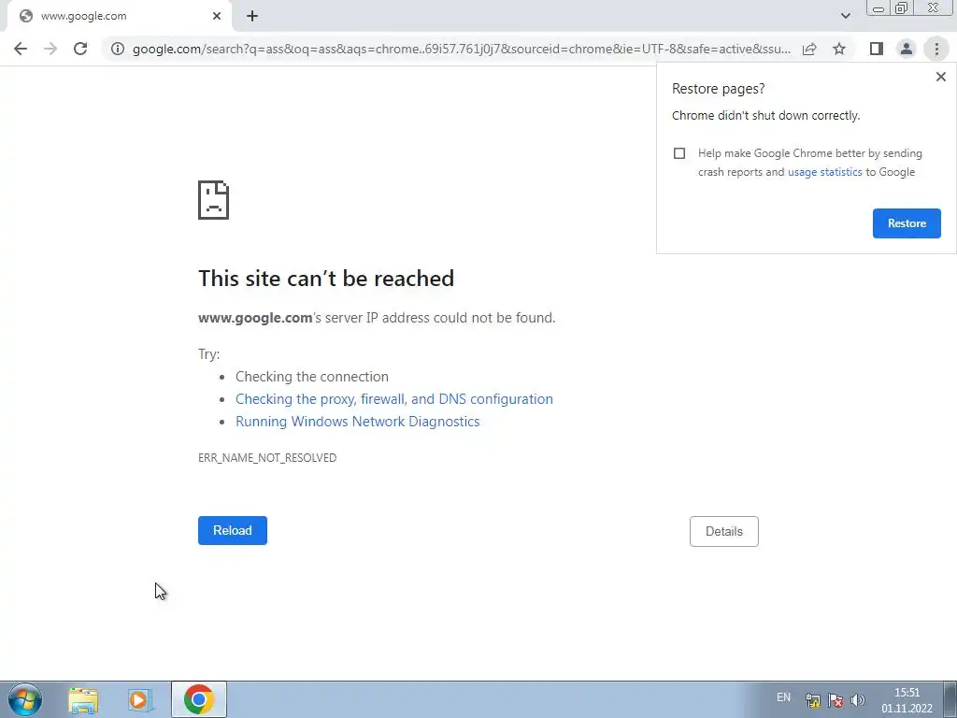Reload the page with the toolbar refresh icon
This screenshot has height=718, width=957.
[x=80, y=49]
